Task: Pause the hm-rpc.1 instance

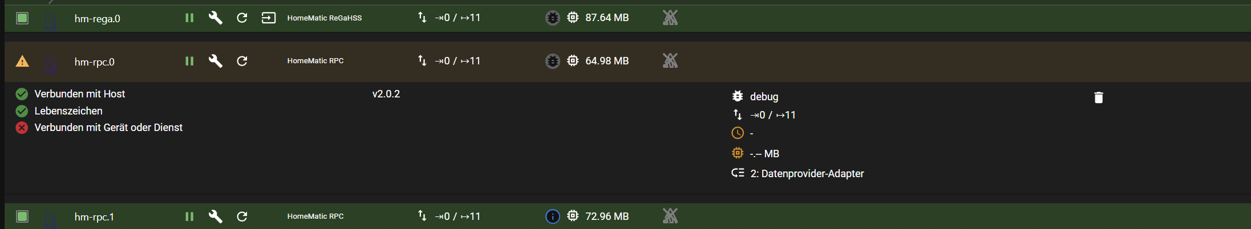Action: [189, 216]
